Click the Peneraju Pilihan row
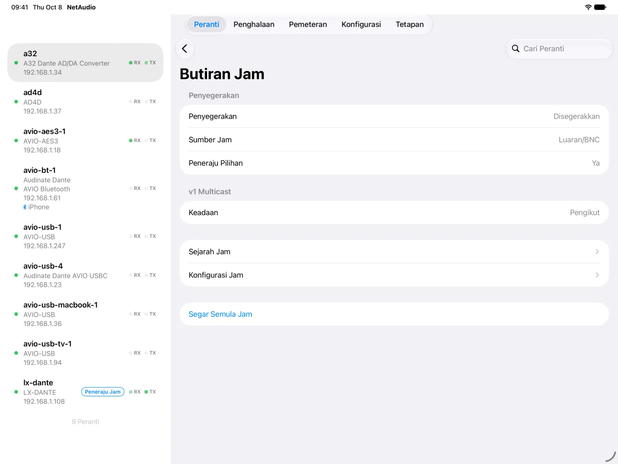This screenshot has width=618, height=464. click(394, 163)
